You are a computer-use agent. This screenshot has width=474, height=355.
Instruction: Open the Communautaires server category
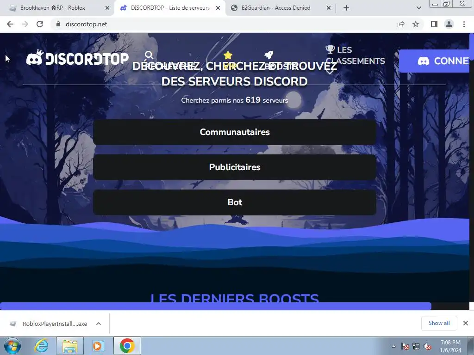coord(235,132)
